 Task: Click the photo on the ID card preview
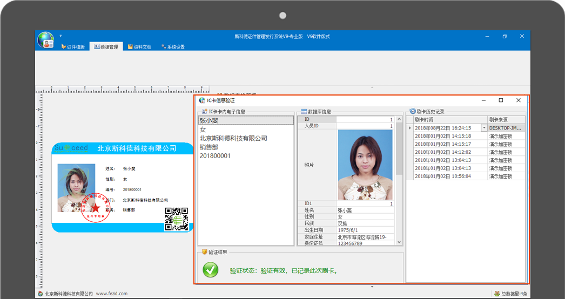tap(76, 188)
